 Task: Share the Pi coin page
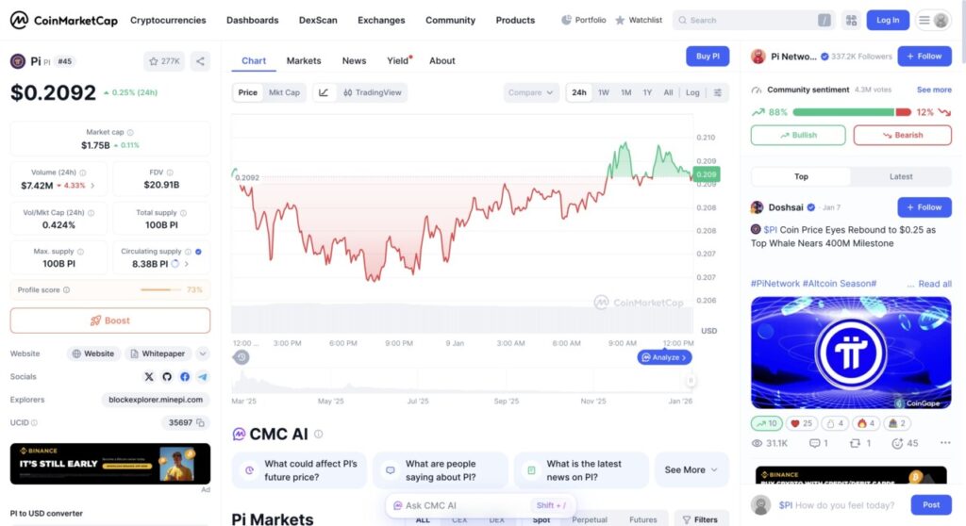(200, 61)
